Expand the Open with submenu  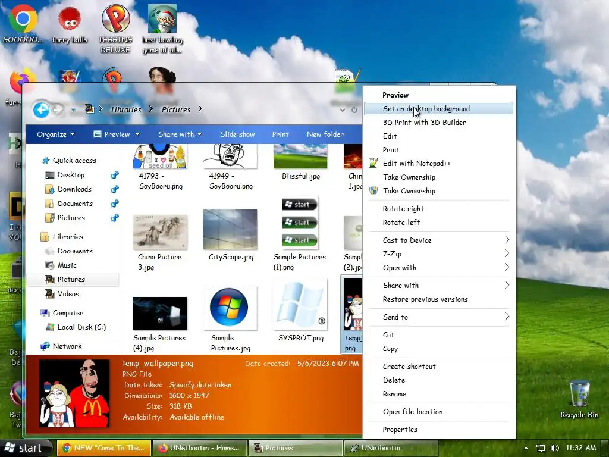[439, 267]
